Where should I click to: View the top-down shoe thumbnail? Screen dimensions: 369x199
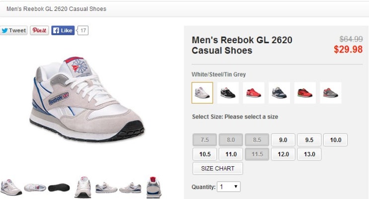35,188
